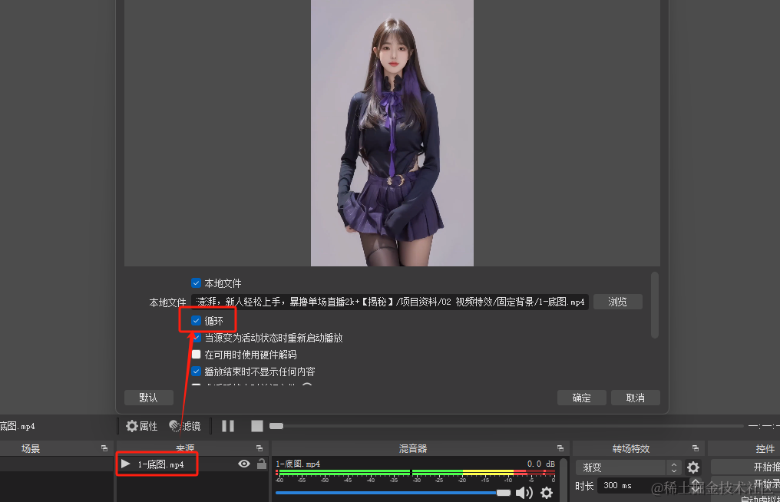The height and width of the screenshot is (502, 780).
Task: Open mixer settings gear for 1-底图.mp4
Action: point(547,493)
